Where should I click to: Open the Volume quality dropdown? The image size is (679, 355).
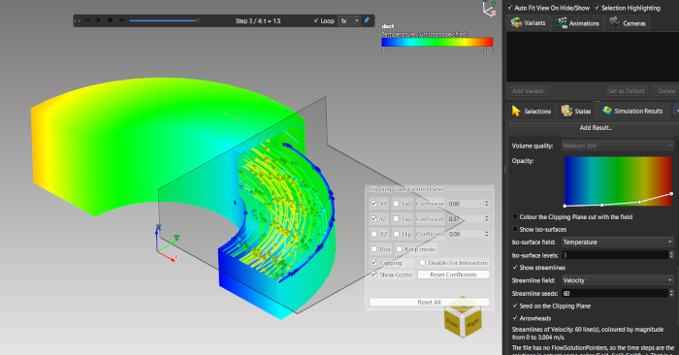(618, 145)
